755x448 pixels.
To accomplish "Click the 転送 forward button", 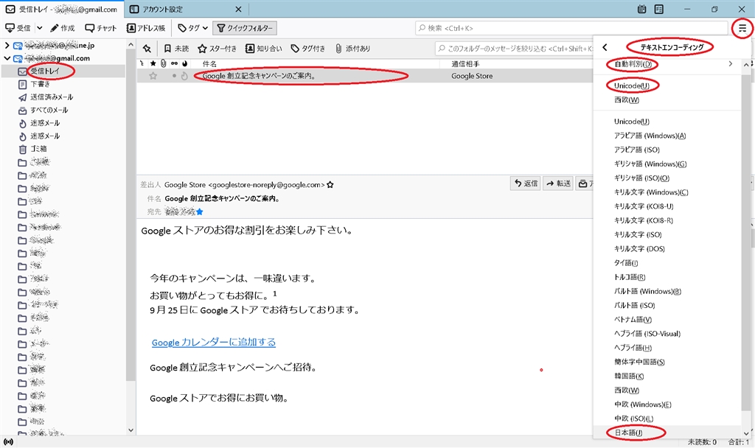I will (558, 183).
